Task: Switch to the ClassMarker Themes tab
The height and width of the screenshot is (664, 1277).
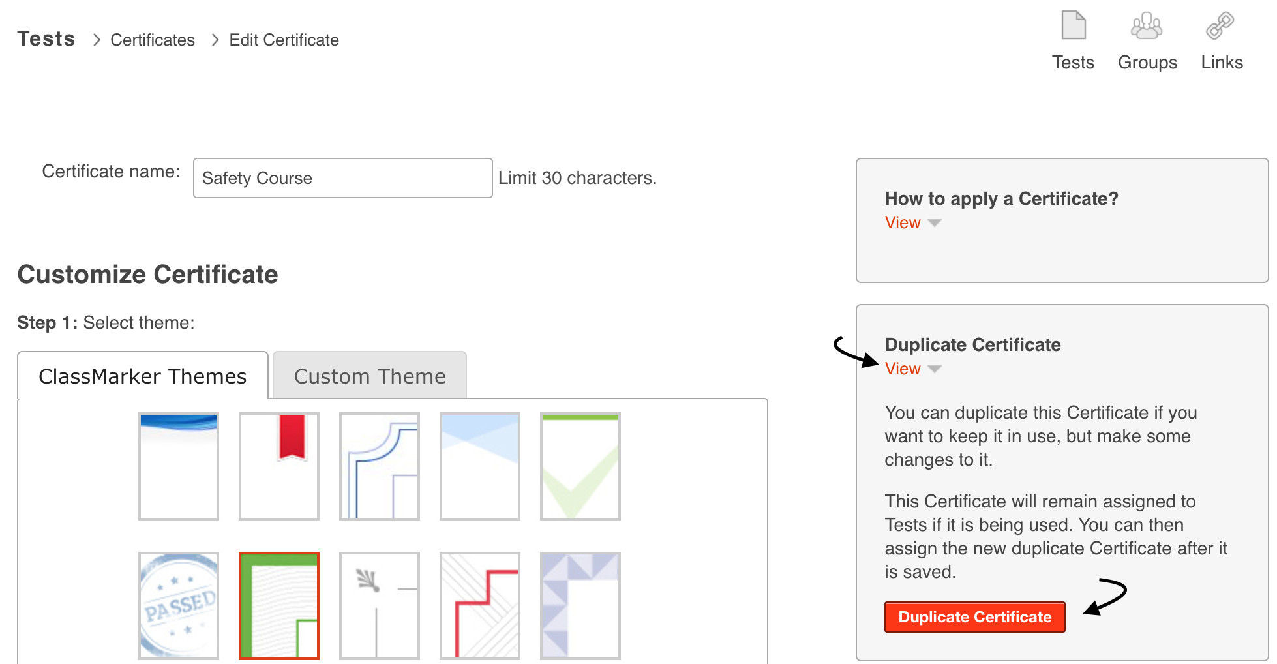Action: click(x=143, y=376)
